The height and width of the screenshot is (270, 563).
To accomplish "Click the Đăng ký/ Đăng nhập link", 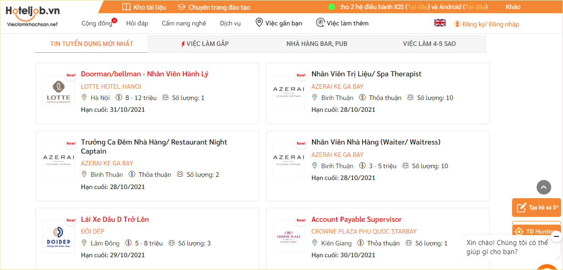I will click(x=491, y=24).
